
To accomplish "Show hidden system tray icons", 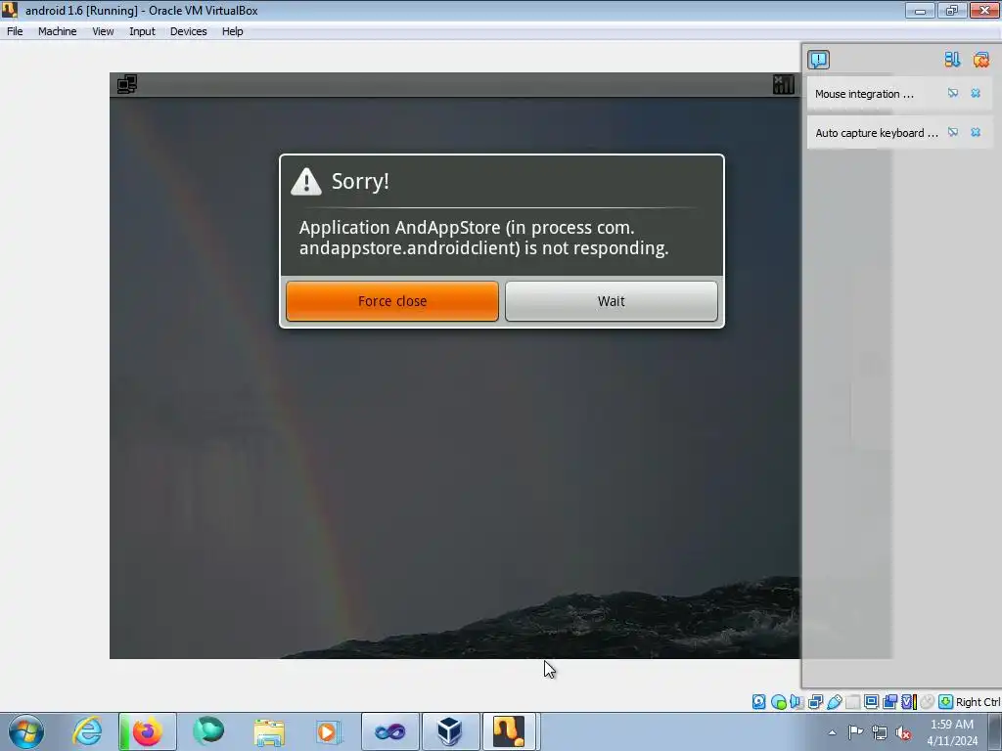I will 832,732.
